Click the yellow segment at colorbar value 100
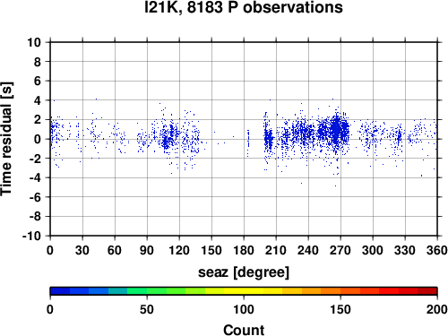 [244, 291]
